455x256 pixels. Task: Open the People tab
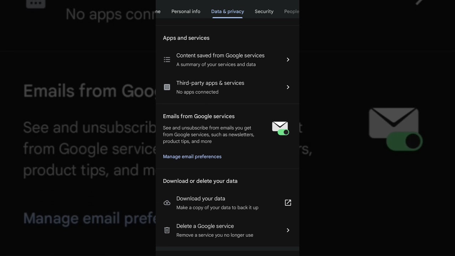(x=291, y=11)
